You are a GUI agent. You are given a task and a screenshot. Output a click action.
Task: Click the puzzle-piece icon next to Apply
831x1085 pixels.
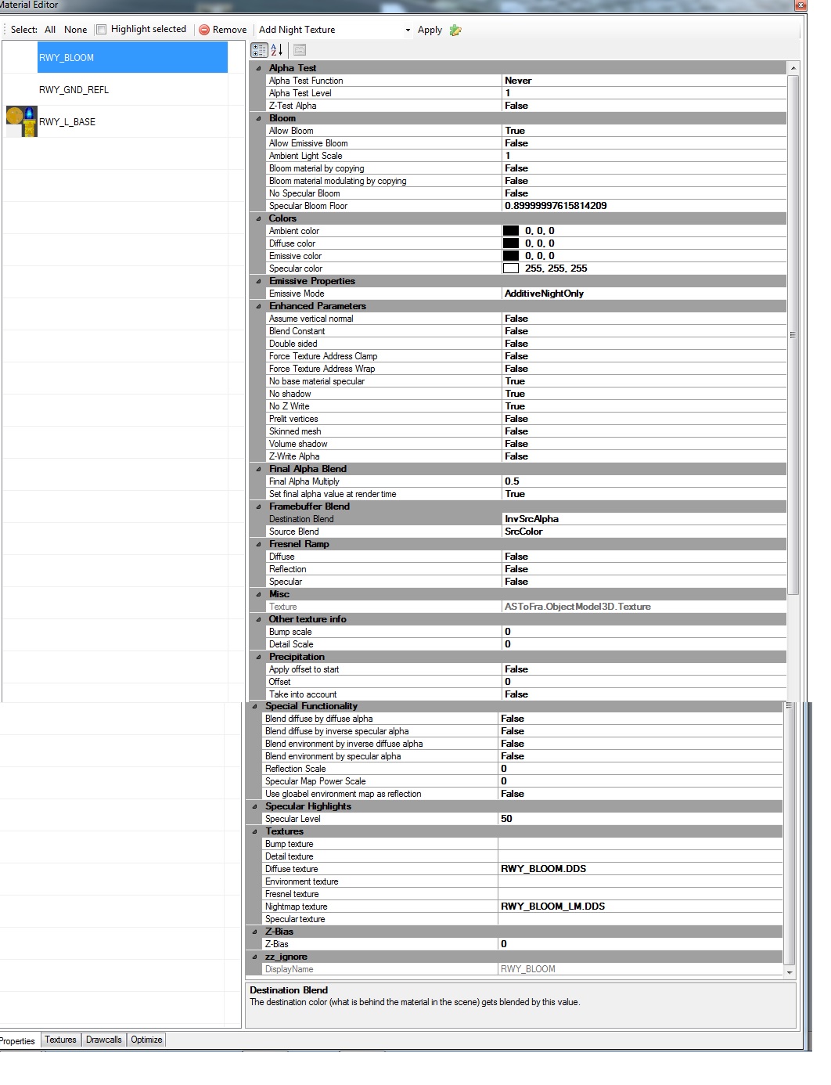[455, 30]
